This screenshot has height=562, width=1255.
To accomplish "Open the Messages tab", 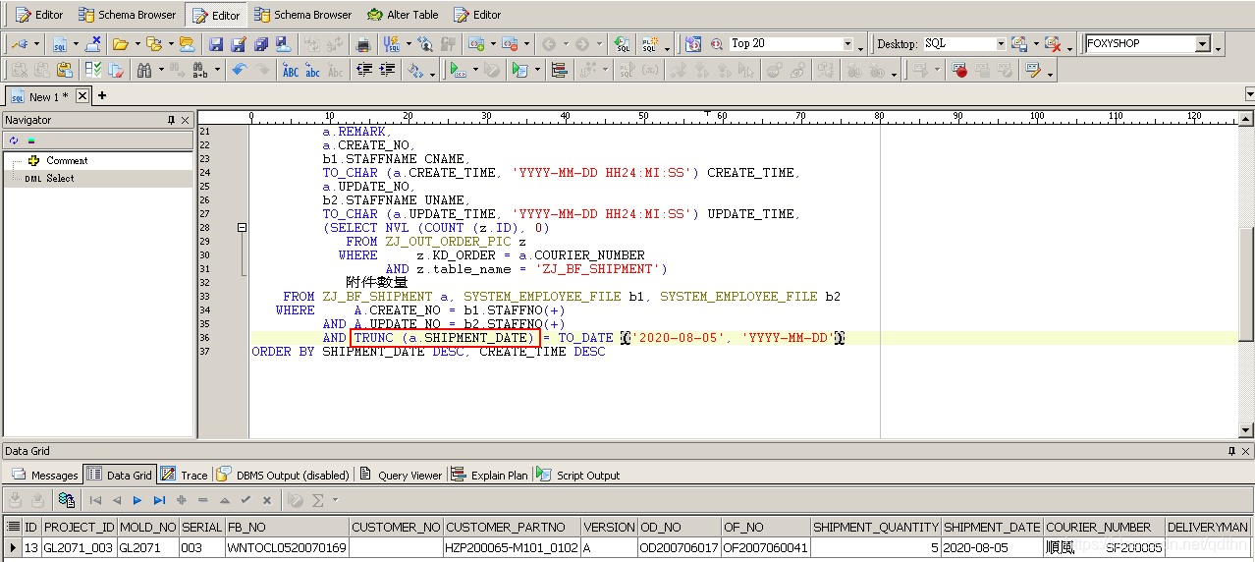I will pos(44,475).
